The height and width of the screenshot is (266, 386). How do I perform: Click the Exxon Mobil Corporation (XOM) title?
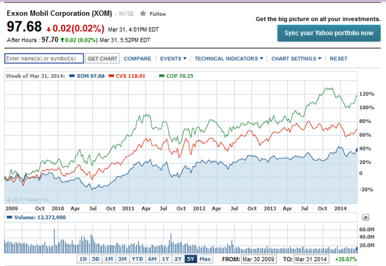(59, 13)
